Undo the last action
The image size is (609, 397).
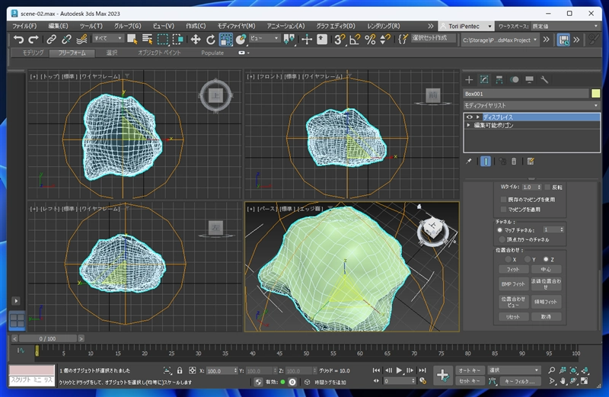pos(18,40)
